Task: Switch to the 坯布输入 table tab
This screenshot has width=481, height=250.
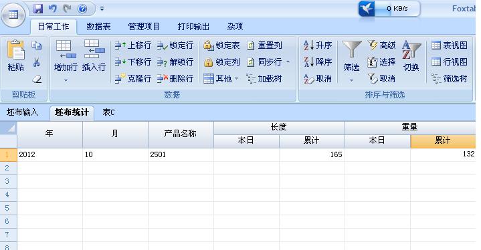Action: (x=22, y=112)
